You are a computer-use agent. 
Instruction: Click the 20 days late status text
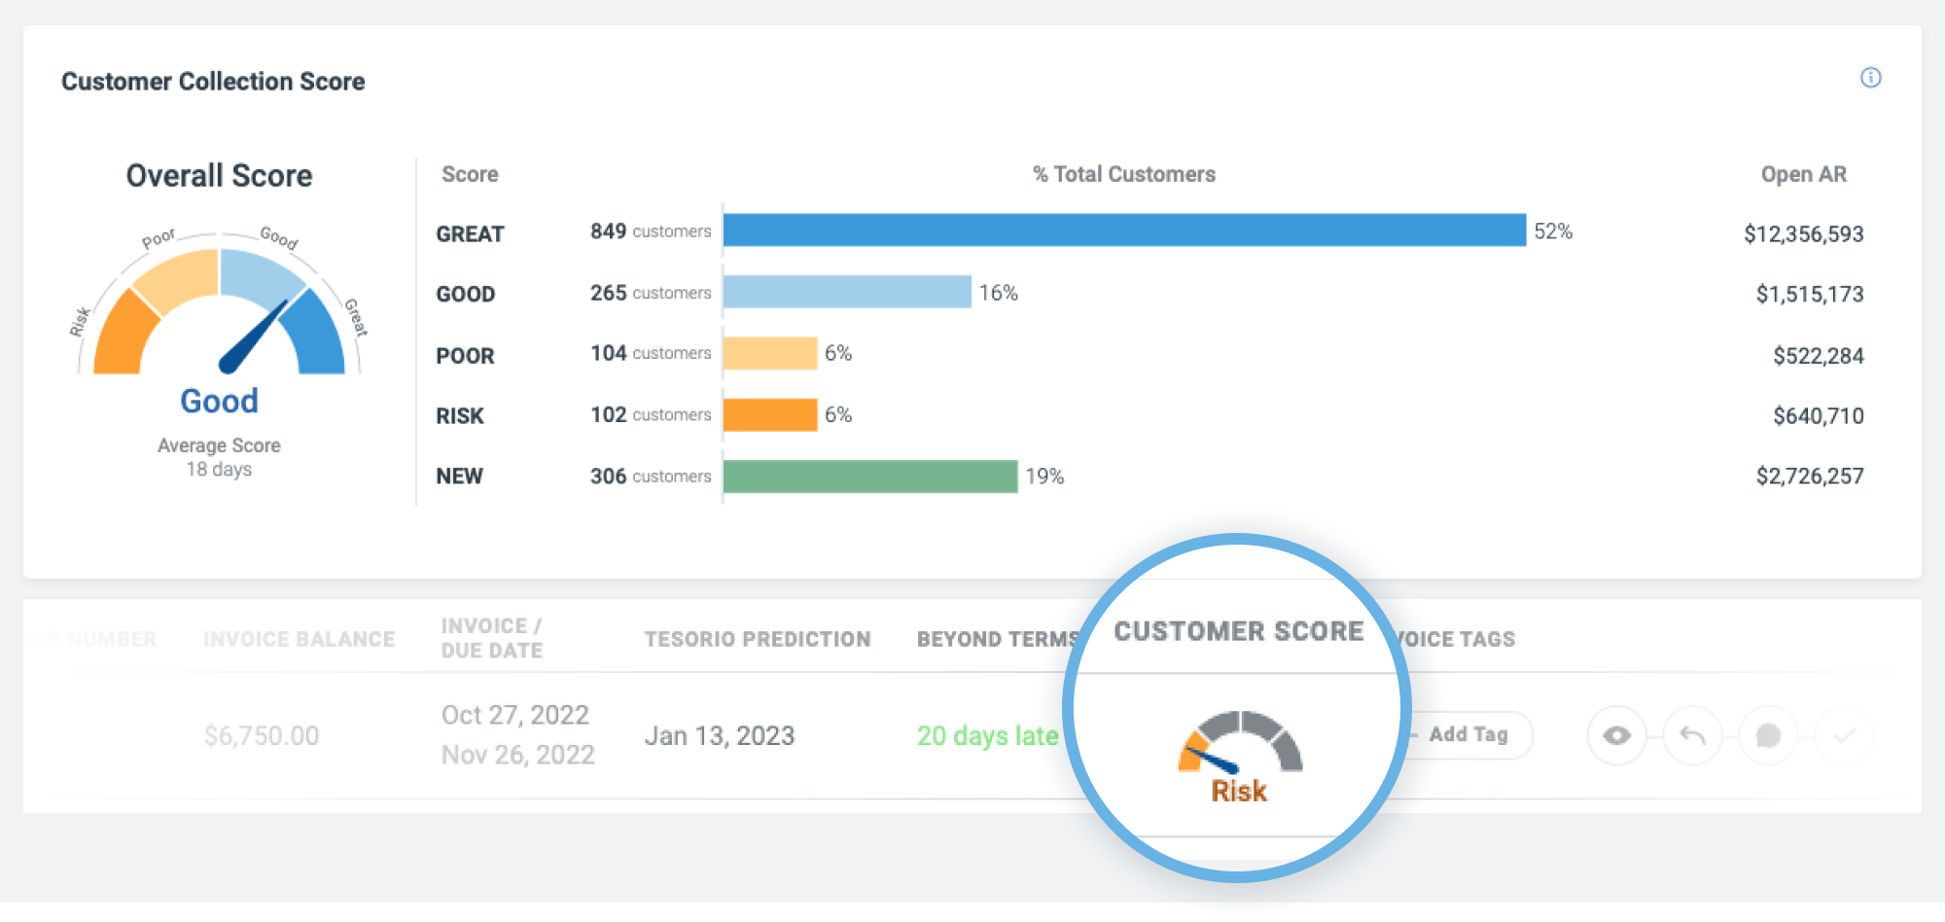[986, 736]
